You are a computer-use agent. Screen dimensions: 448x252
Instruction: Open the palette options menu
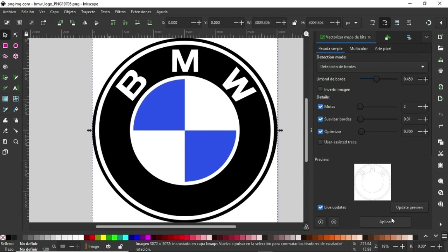click(444, 236)
